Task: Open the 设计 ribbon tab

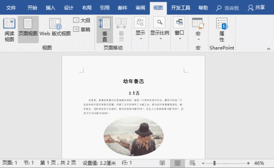Action: [x=68, y=8]
